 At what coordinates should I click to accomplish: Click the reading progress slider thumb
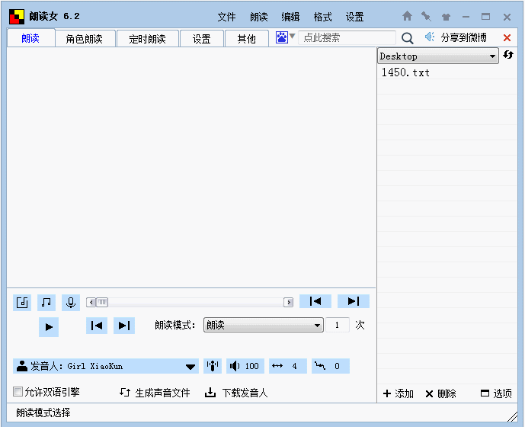(x=101, y=302)
